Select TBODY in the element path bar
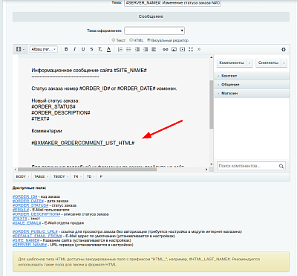The image size is (297, 276). [59, 176]
